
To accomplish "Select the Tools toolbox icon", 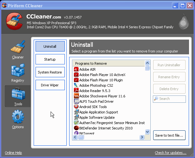I will point(18,94).
